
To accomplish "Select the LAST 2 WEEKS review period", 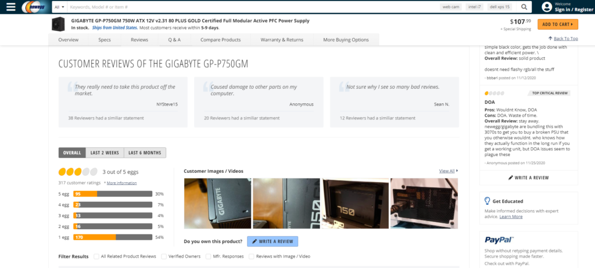I will pyautogui.click(x=105, y=153).
